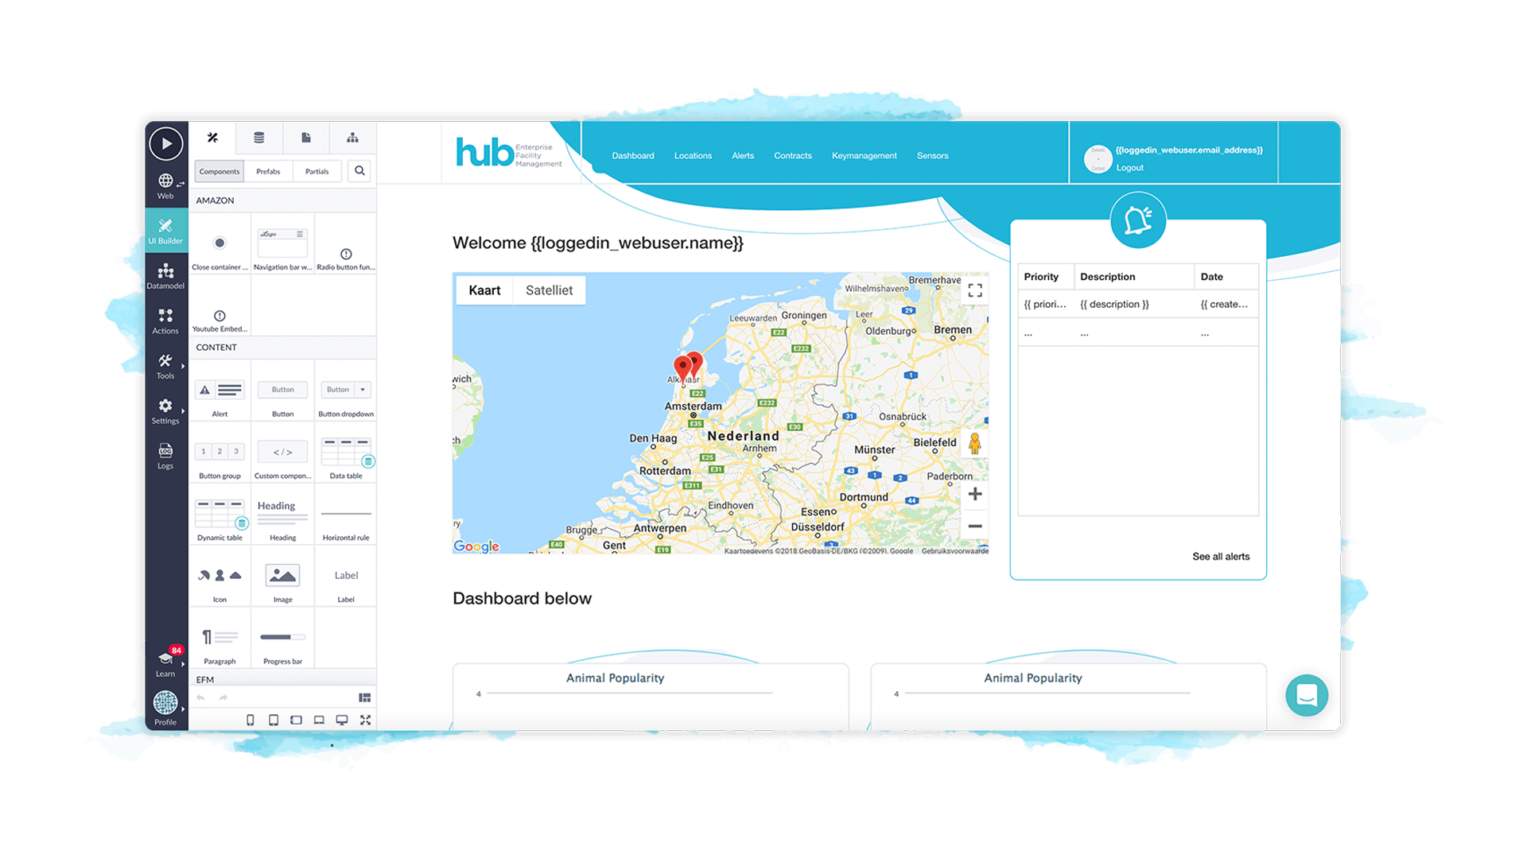Open the Locations navigation menu
This screenshot has width=1527, height=859.
[x=691, y=155]
